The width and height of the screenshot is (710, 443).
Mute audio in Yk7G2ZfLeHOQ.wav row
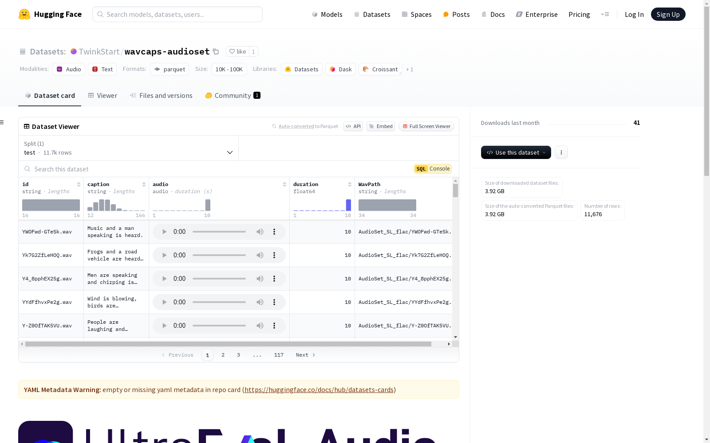tap(260, 255)
